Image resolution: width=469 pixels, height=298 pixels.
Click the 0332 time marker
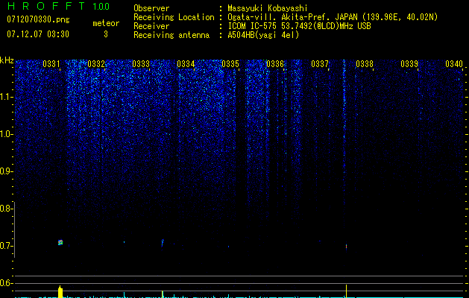click(96, 64)
